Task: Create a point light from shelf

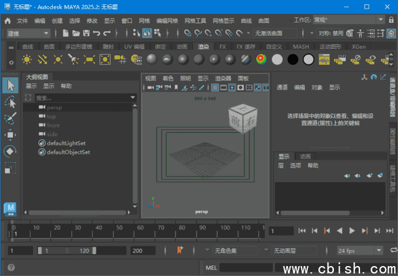Action: [58, 59]
